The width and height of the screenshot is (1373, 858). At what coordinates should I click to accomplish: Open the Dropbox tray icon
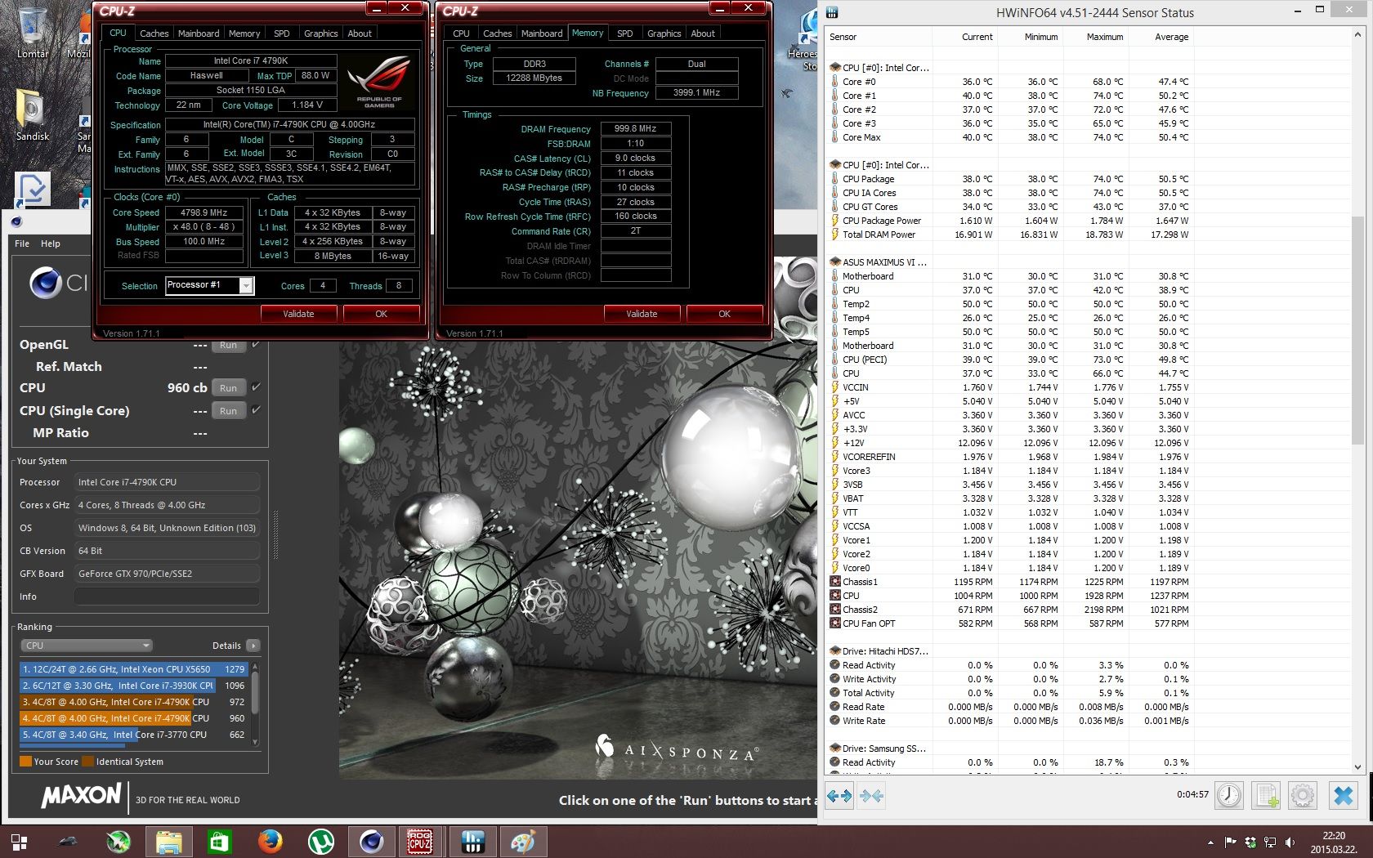[1250, 842]
